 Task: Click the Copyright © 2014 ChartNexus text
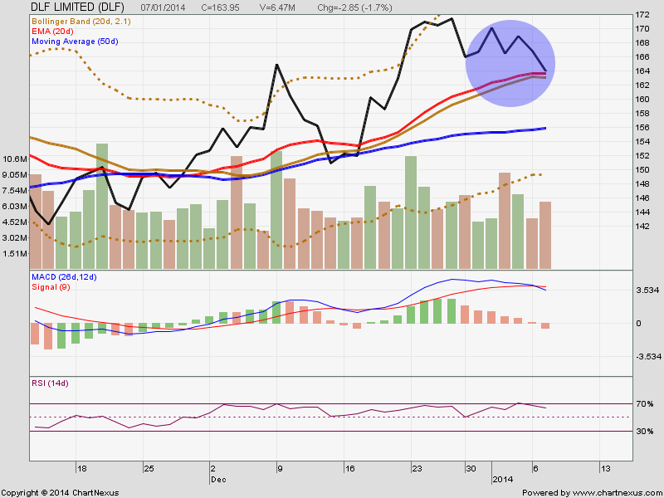pos(60,493)
